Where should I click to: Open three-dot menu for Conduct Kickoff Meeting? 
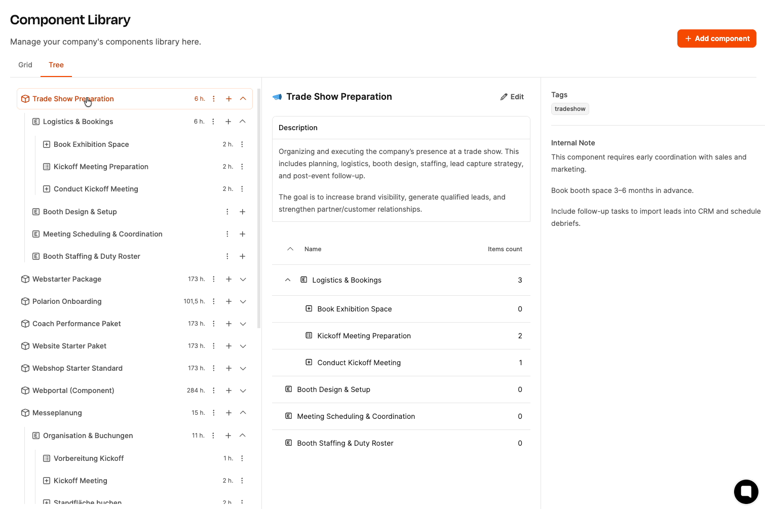[242, 189]
